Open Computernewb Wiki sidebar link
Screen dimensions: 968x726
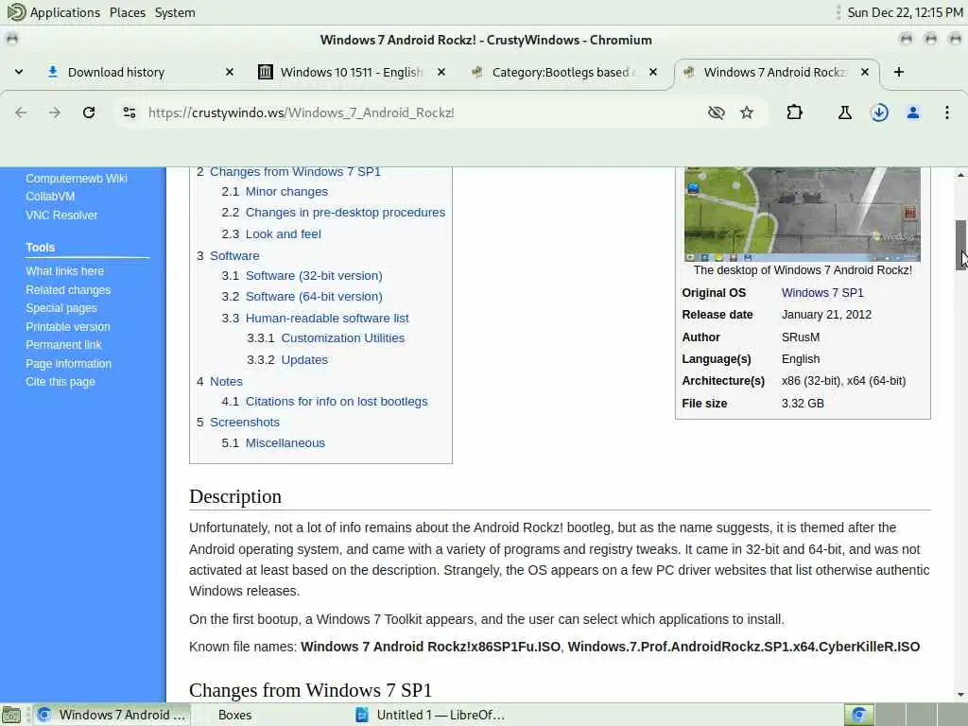point(77,179)
